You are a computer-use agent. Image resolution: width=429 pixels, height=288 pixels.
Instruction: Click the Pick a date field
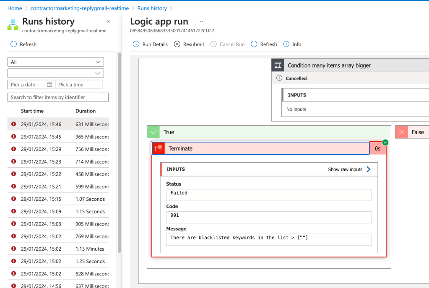(x=31, y=85)
